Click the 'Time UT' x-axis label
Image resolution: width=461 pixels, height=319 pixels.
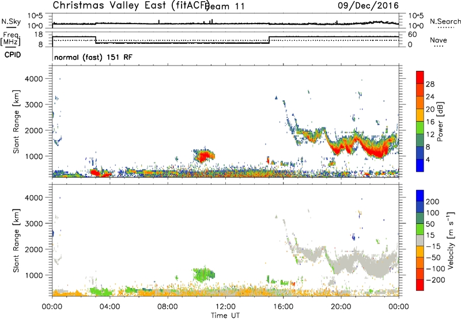coord(225,316)
